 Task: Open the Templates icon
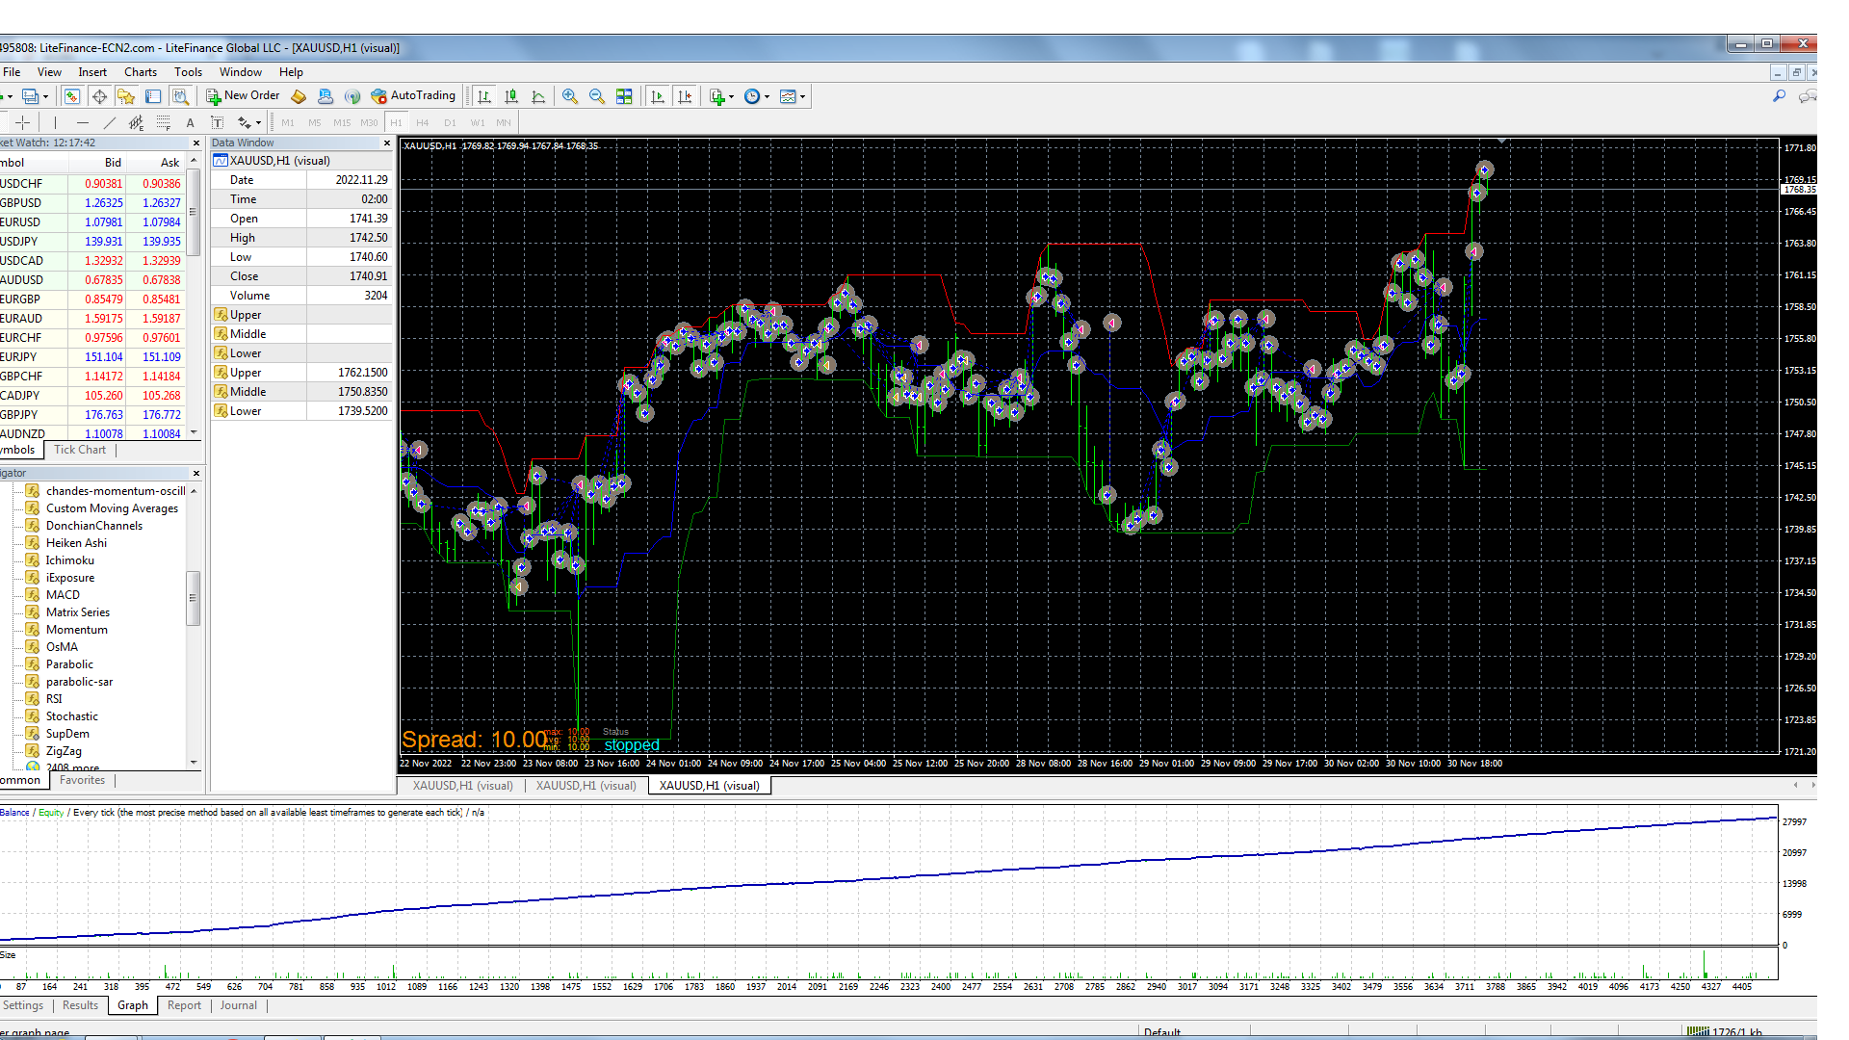pyautogui.click(x=788, y=96)
